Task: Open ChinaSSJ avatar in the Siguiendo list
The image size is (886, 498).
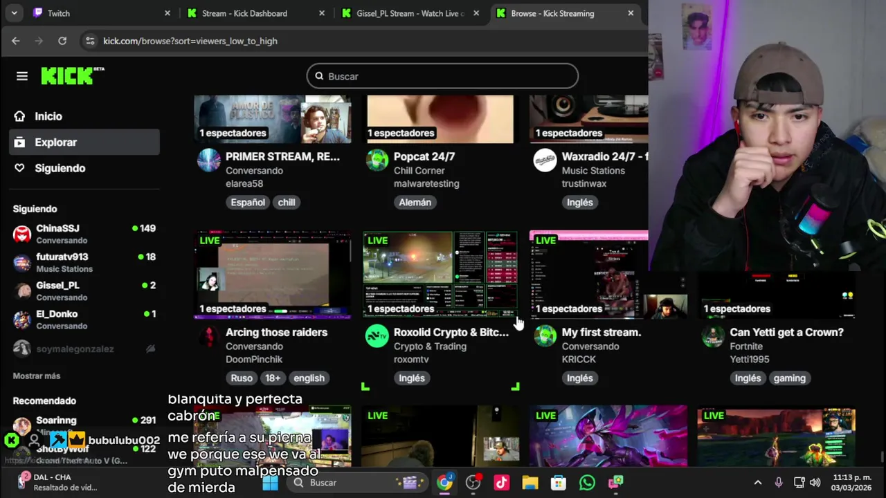Action: tap(22, 234)
